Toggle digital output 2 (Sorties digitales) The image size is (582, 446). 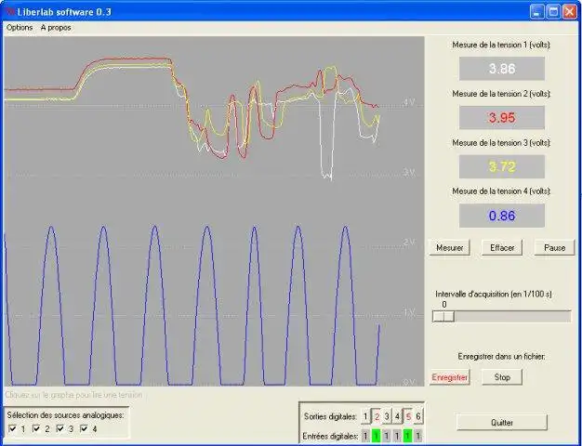click(377, 416)
